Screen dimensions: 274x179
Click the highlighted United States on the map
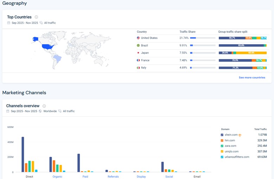(x=48, y=47)
